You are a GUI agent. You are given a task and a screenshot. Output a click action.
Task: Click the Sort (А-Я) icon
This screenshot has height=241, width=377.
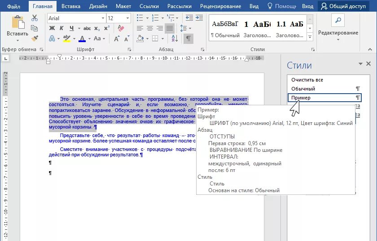pyautogui.click(x=175, y=39)
